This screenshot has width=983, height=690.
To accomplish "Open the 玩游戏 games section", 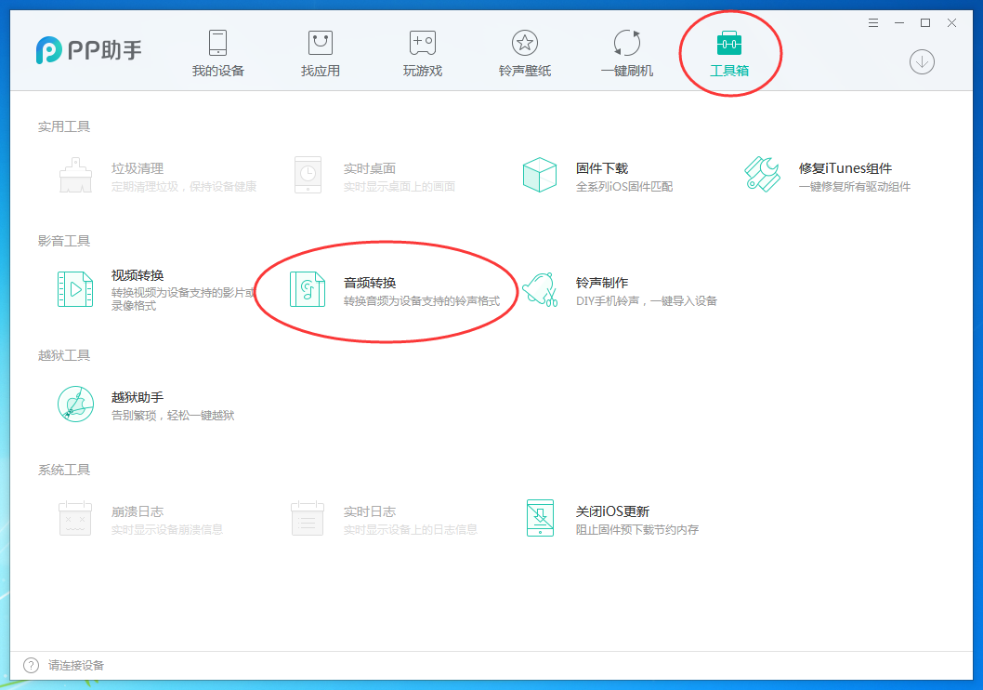I will pyautogui.click(x=421, y=51).
